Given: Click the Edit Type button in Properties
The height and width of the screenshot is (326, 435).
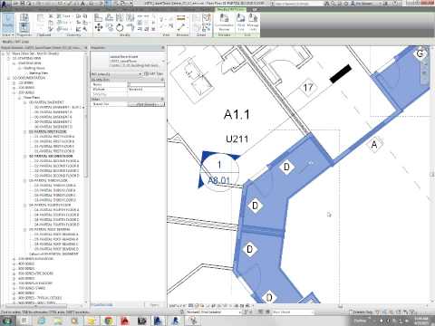Looking at the screenshot, I should pos(153,74).
